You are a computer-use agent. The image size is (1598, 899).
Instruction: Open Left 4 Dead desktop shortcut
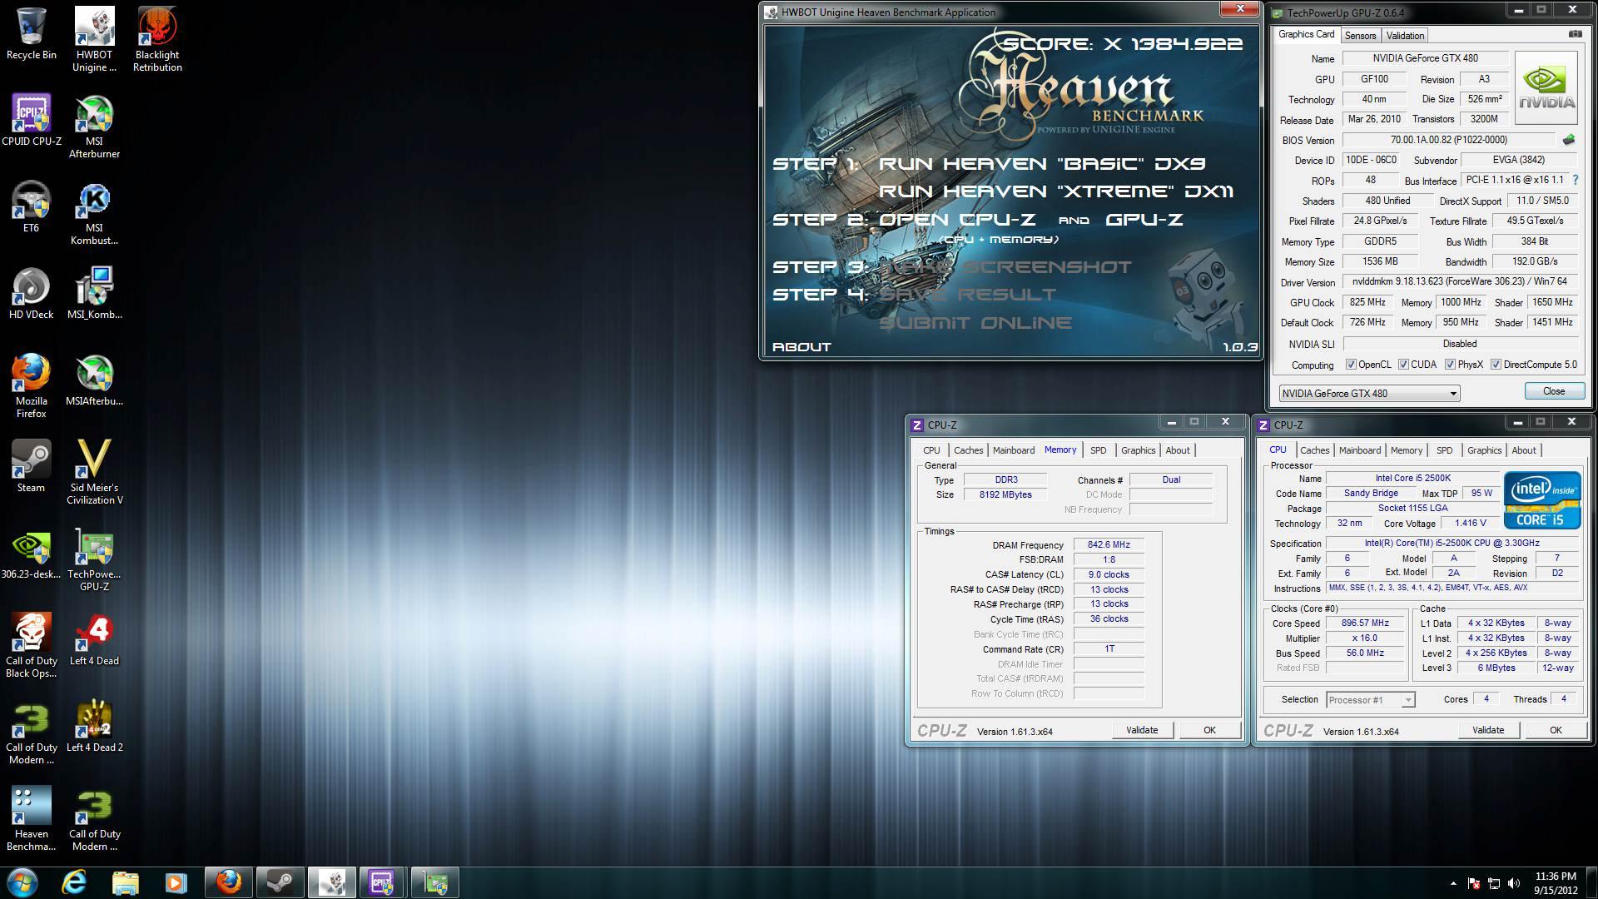94,640
